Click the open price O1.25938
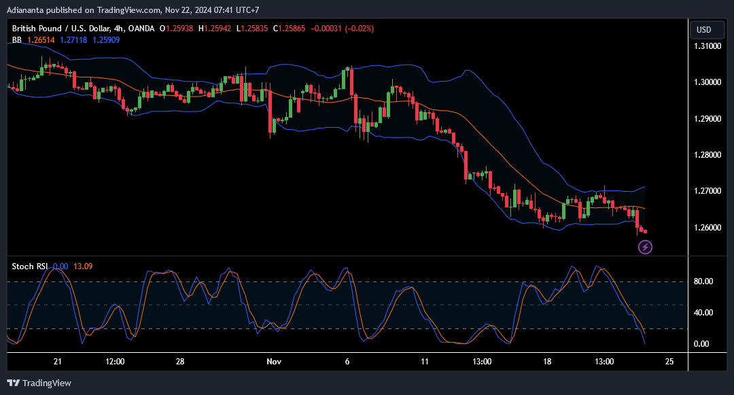The image size is (734, 395). 177,29
